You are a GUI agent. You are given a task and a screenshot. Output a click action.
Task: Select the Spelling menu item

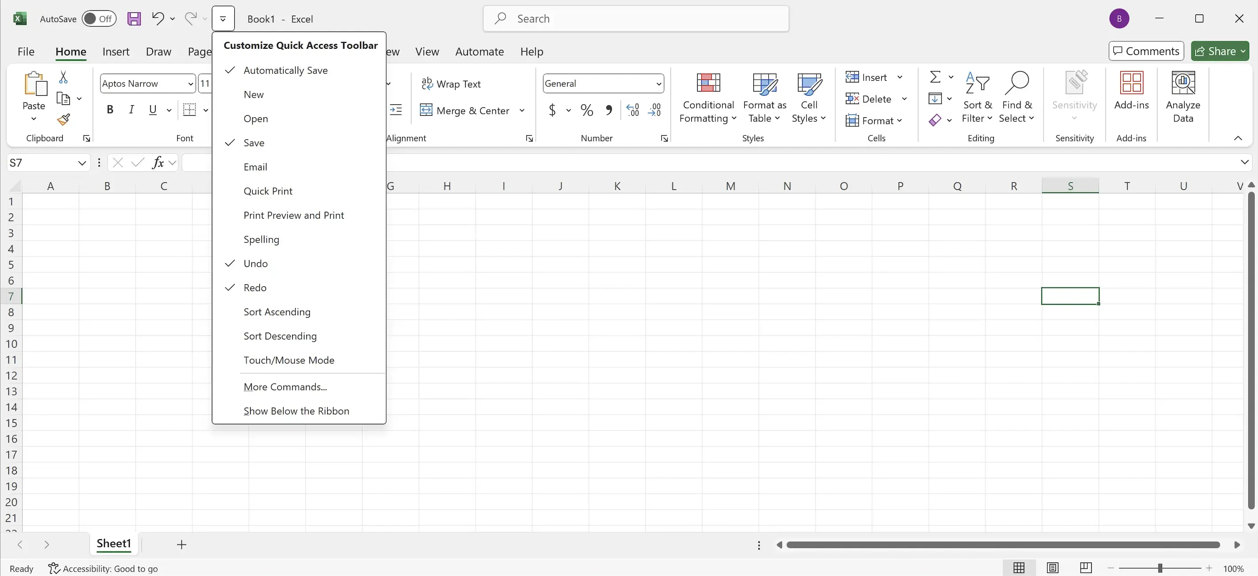coord(261,239)
